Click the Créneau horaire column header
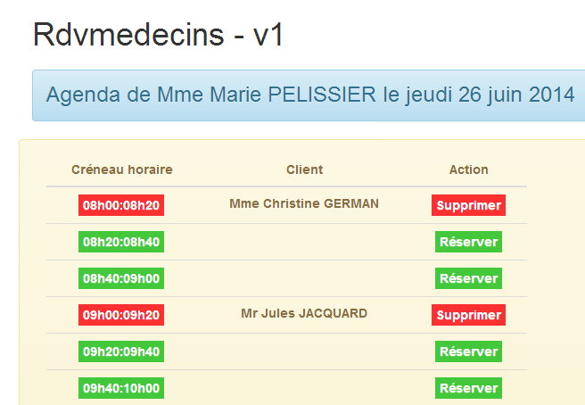 [121, 169]
